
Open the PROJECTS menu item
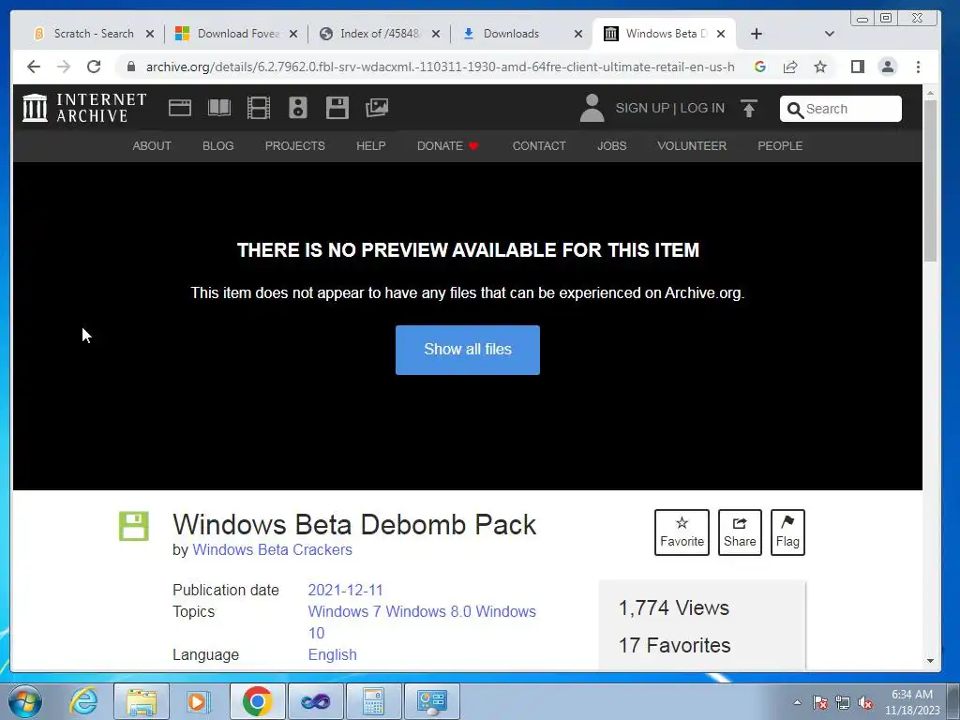(295, 145)
